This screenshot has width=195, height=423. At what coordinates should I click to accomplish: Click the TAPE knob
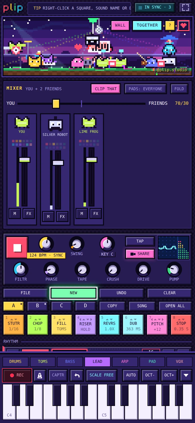[x=82, y=269]
